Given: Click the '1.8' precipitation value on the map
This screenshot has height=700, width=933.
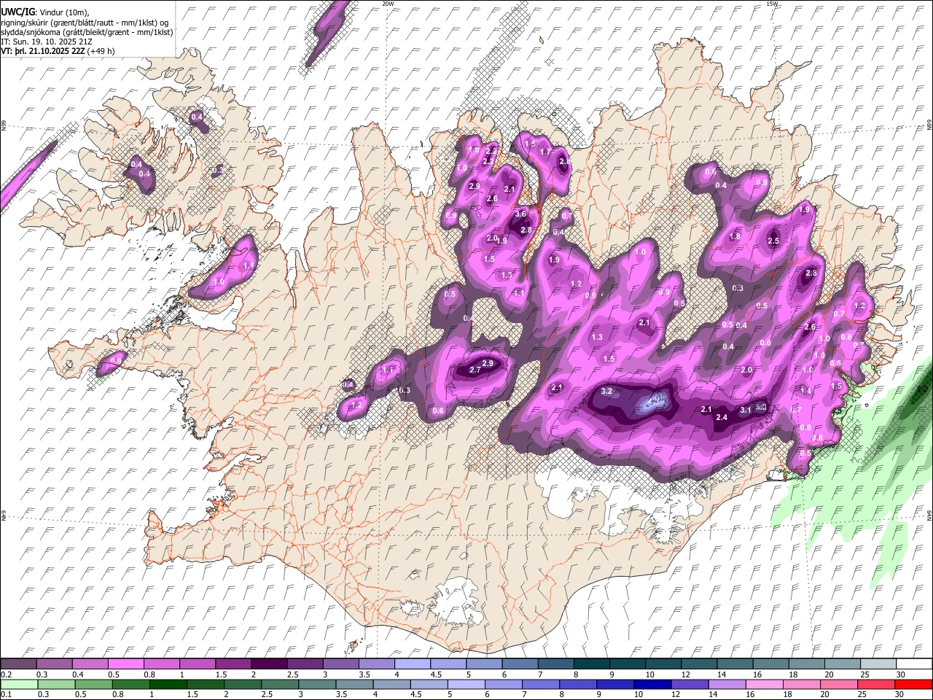Looking at the screenshot, I should [x=735, y=237].
